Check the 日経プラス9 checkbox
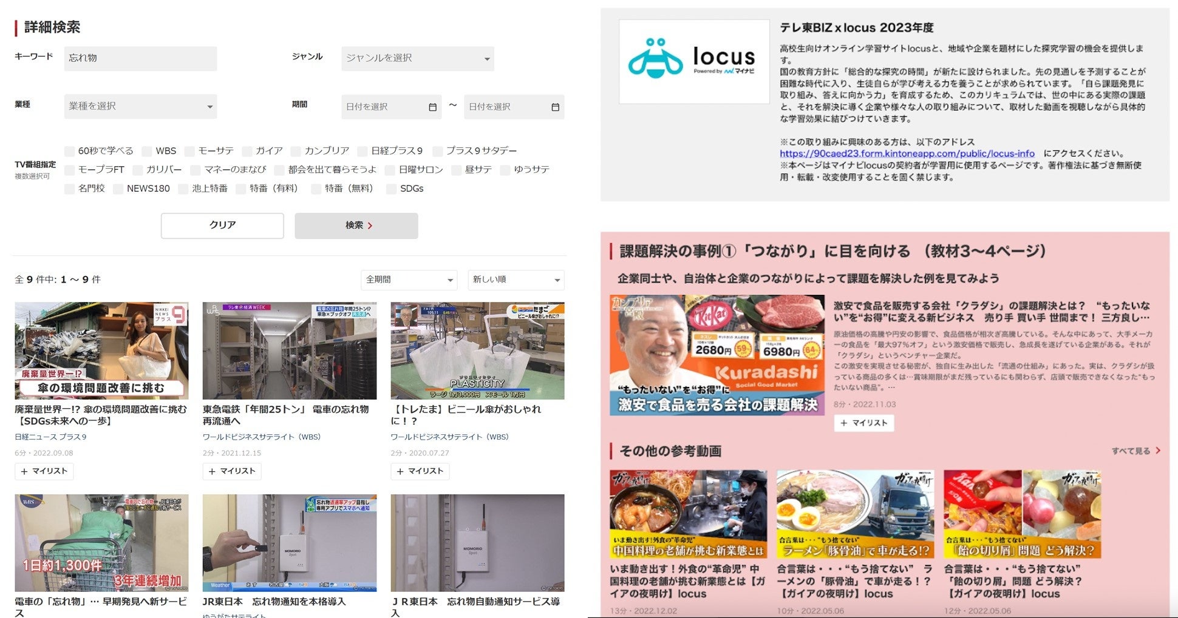Image resolution: width=1178 pixels, height=618 pixels. pos(363,151)
